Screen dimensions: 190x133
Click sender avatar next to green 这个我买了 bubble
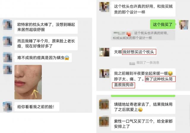(x=184, y=25)
